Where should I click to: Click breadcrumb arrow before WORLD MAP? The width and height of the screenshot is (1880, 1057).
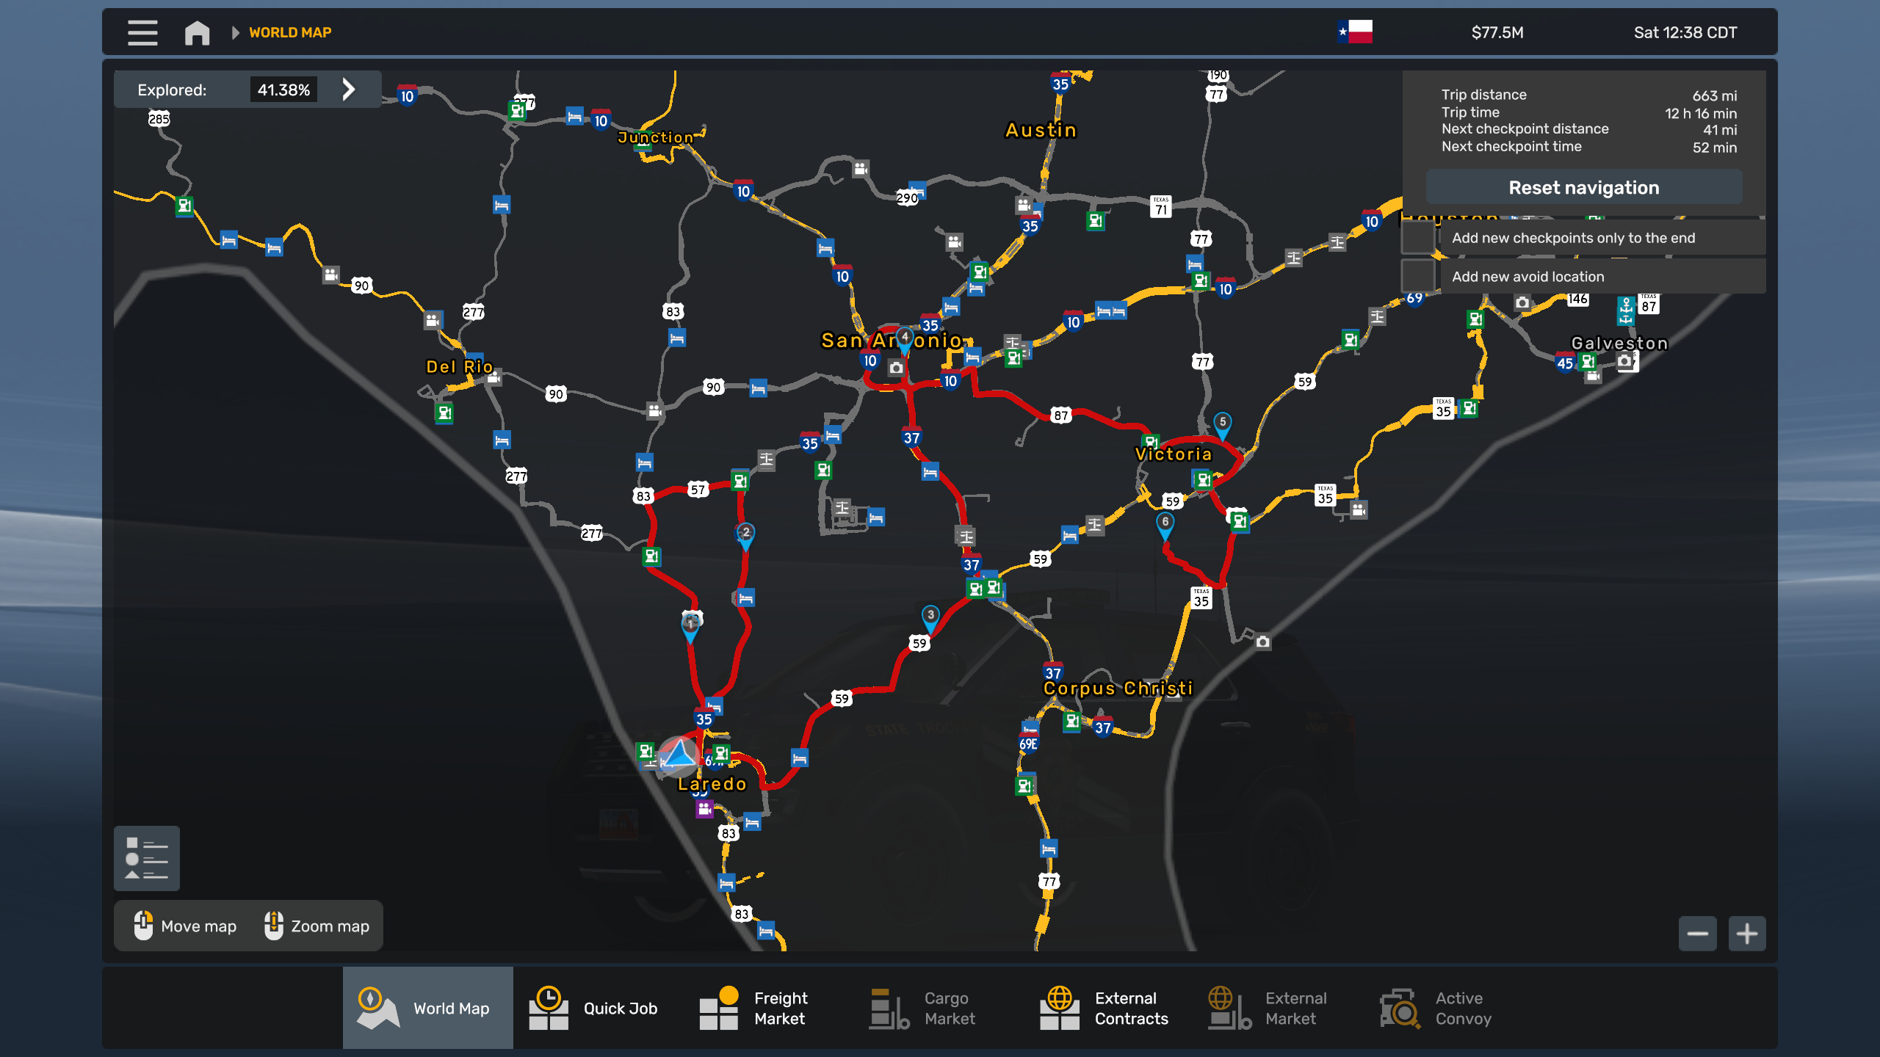point(235,32)
